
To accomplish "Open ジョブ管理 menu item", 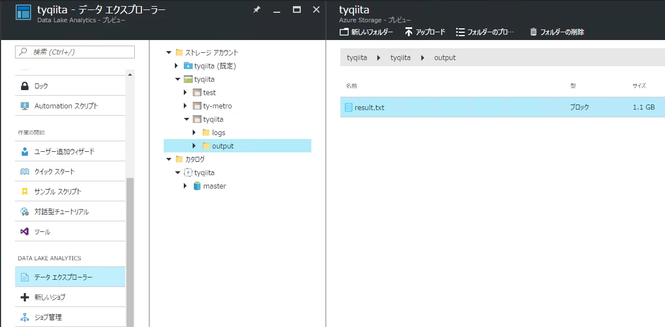I will 70,317.
